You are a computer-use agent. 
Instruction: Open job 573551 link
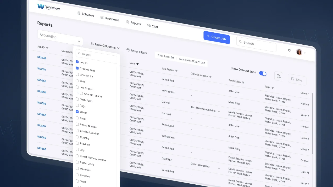coord(42,69)
